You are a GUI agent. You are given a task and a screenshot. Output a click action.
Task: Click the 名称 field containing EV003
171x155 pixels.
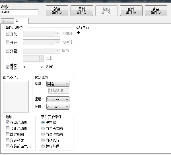click(x=20, y=12)
